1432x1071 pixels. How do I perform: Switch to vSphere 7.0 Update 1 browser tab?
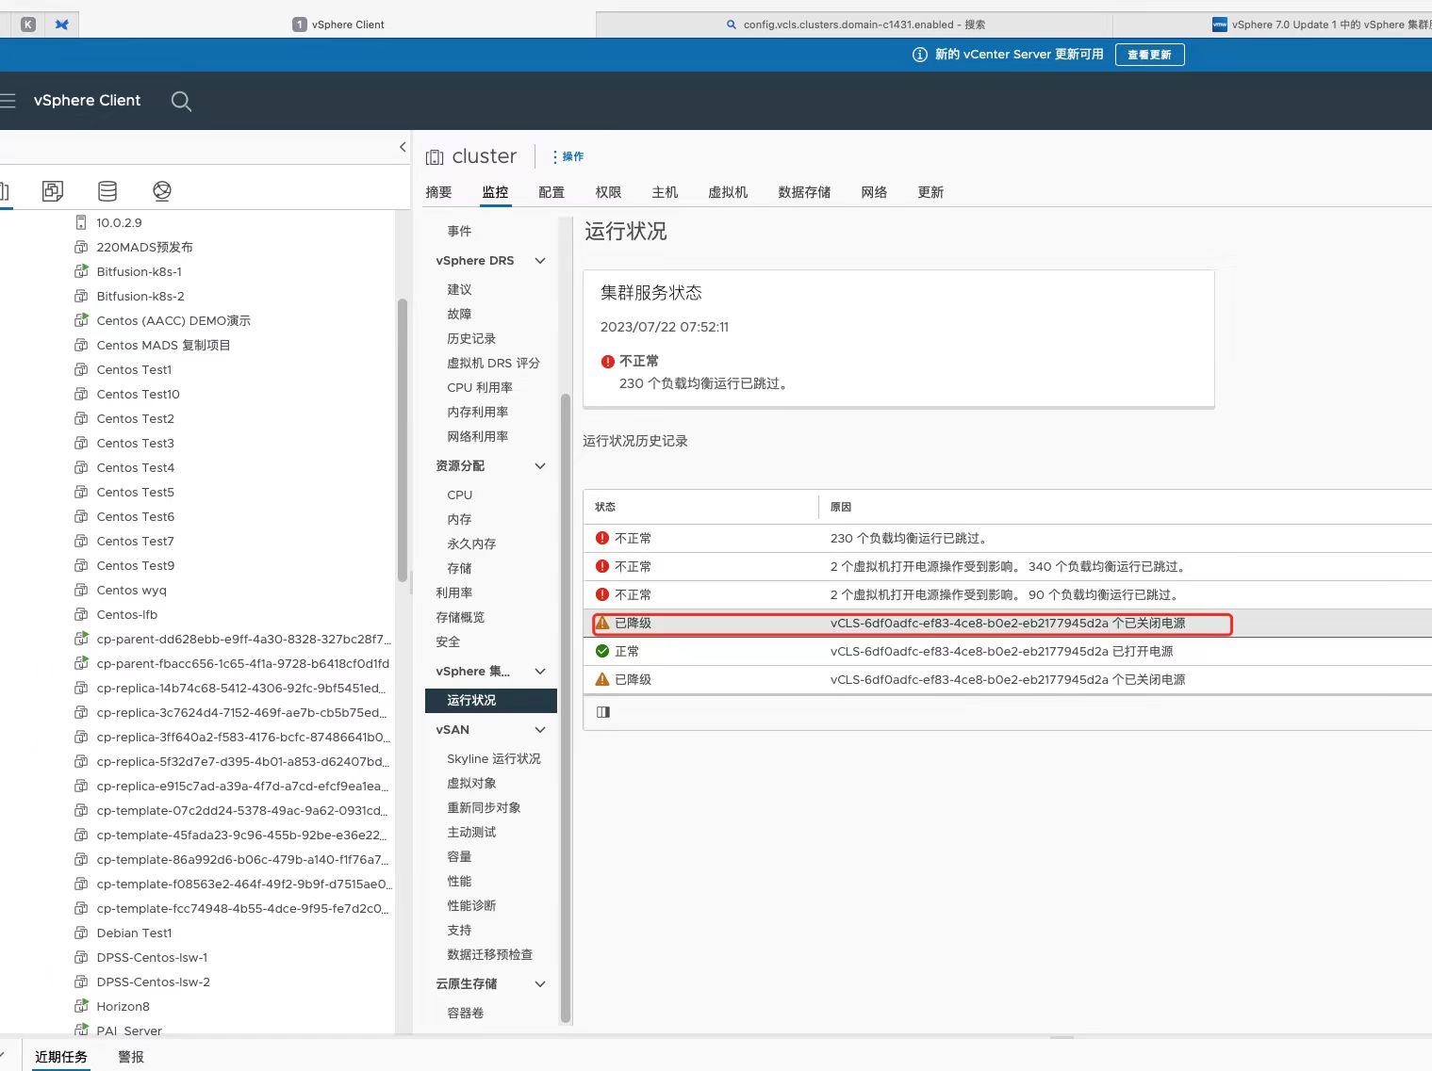pyautogui.click(x=1320, y=24)
